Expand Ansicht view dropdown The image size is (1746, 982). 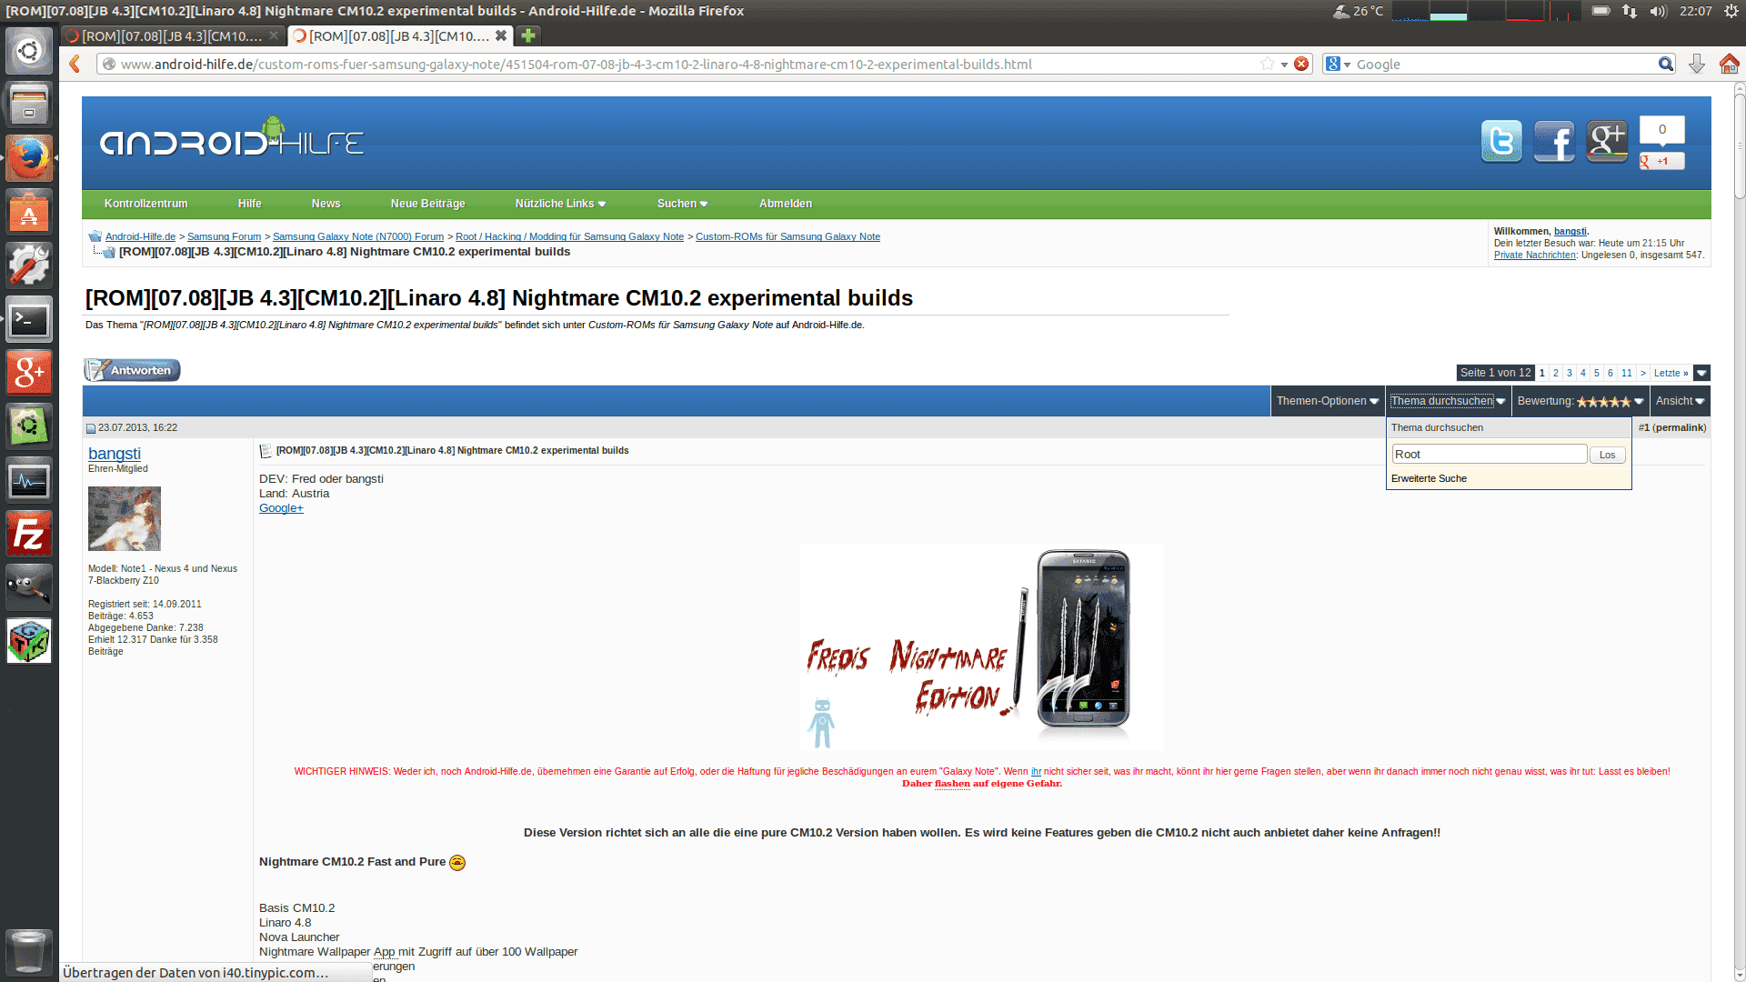(x=1680, y=401)
